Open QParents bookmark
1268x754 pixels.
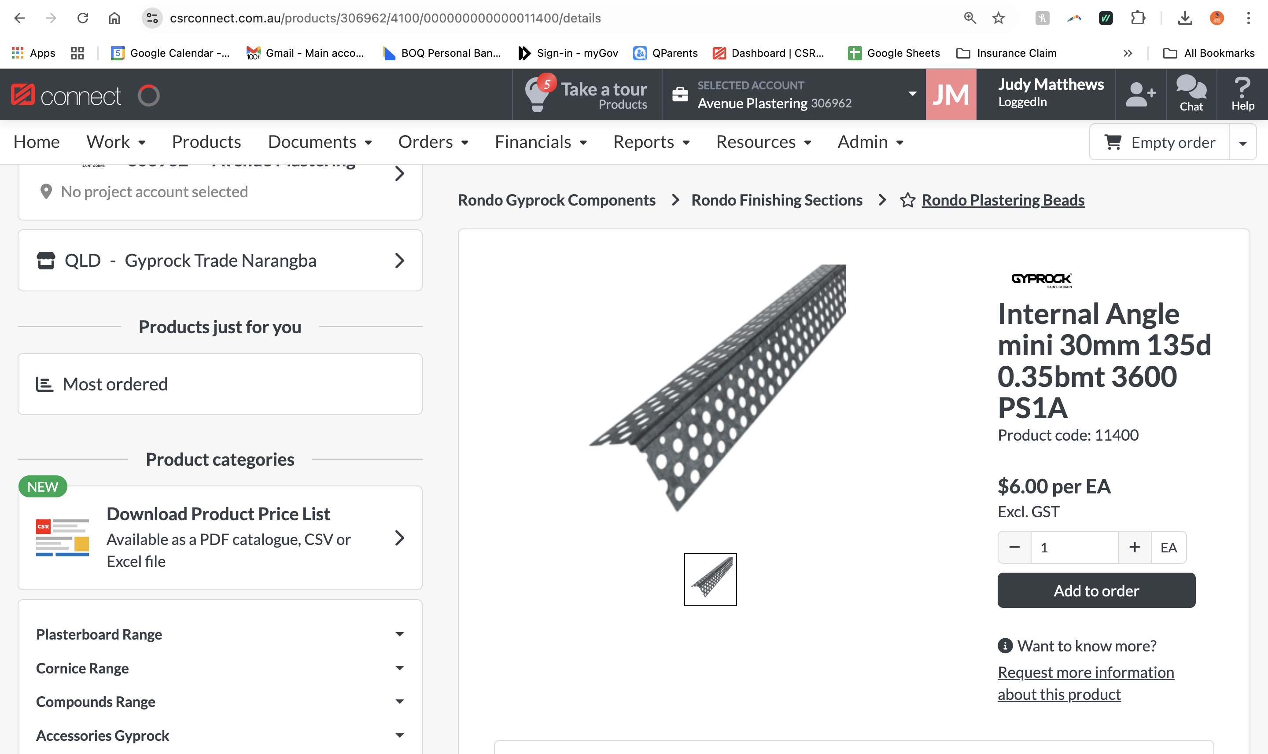click(665, 53)
